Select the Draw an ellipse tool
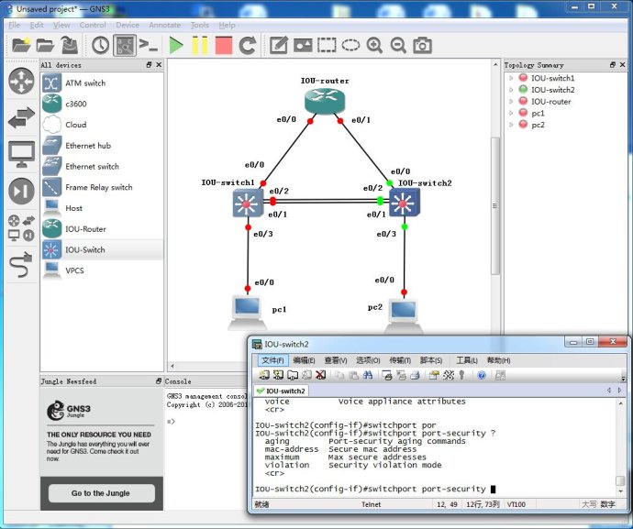 pyautogui.click(x=350, y=45)
